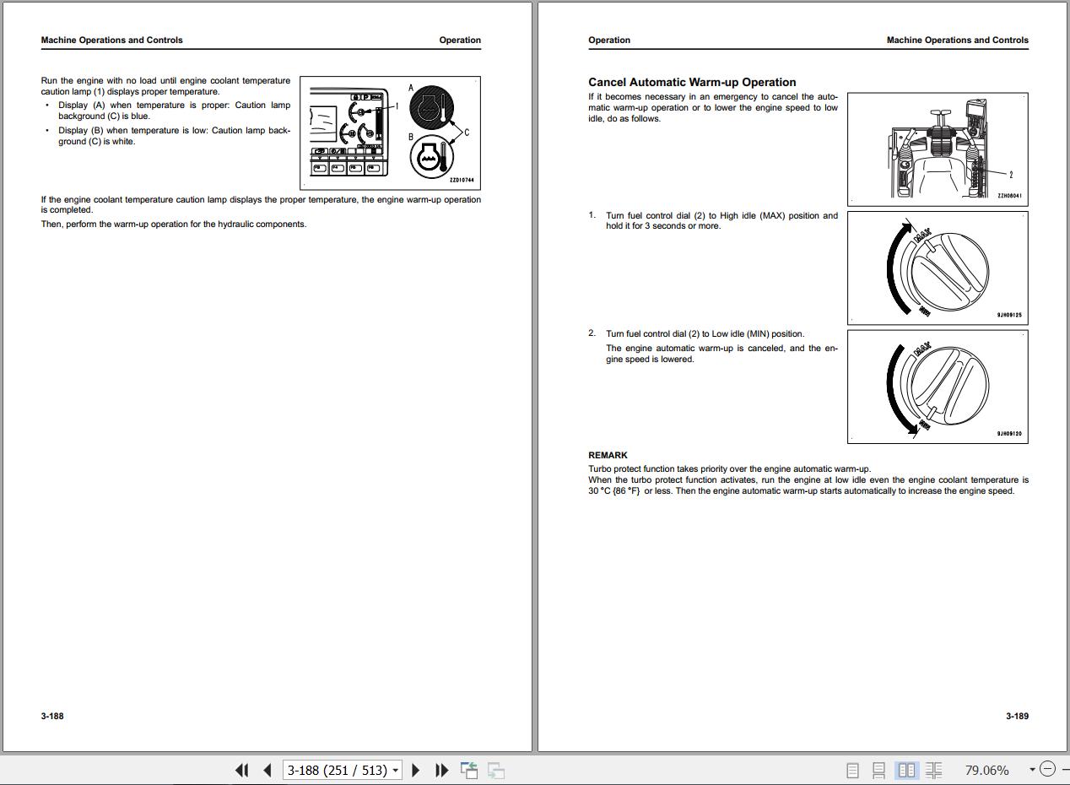1070x785 pixels.
Task: Go to the first page
Action: [241, 770]
